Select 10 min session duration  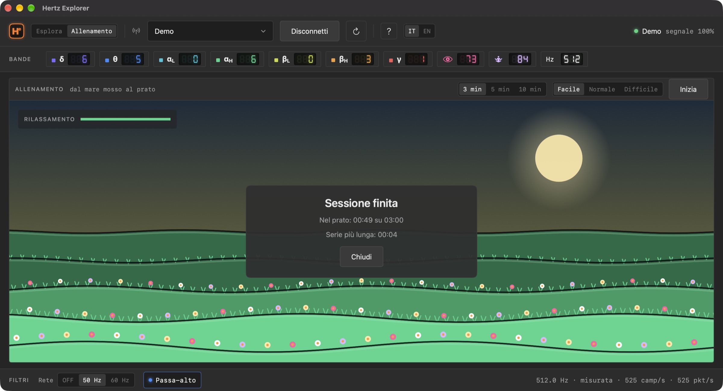click(530, 89)
